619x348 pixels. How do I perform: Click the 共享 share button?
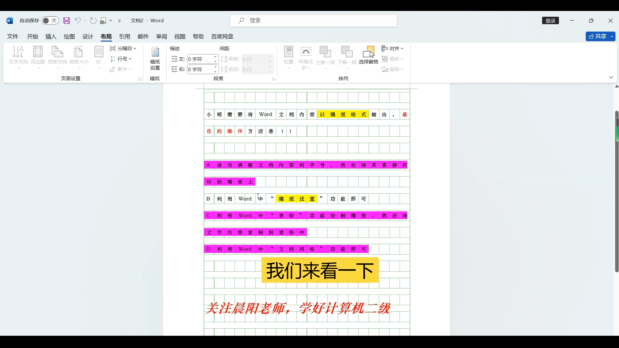point(600,36)
